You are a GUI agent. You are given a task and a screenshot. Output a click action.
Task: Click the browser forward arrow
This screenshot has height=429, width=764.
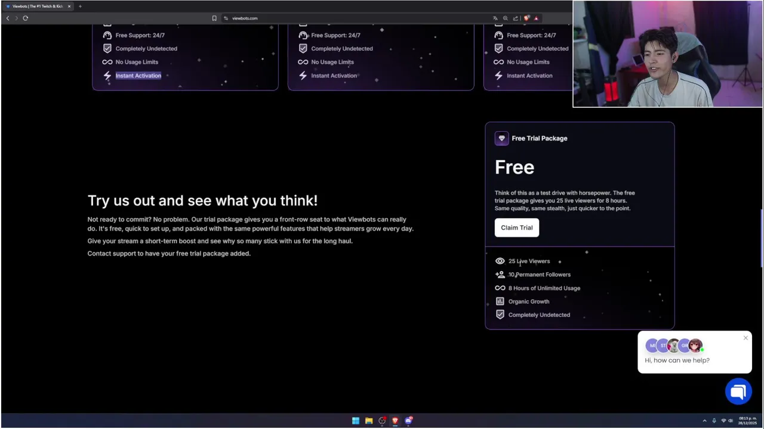16,18
